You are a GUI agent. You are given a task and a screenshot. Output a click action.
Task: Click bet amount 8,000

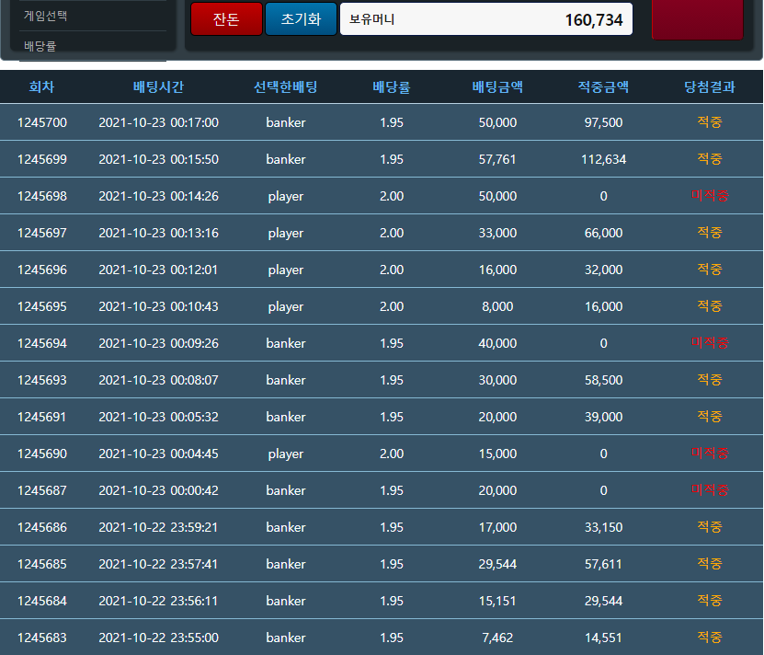point(497,306)
